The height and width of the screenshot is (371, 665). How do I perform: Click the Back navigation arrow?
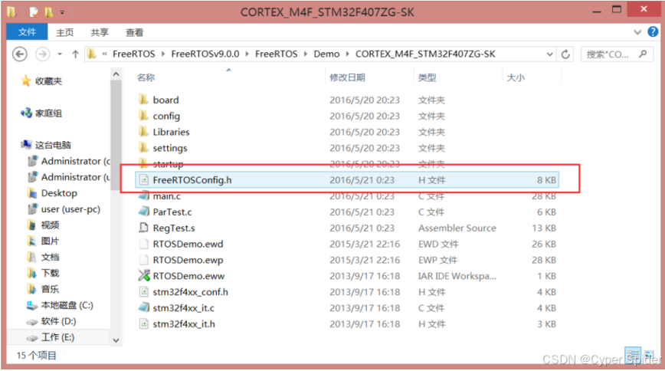click(x=19, y=54)
